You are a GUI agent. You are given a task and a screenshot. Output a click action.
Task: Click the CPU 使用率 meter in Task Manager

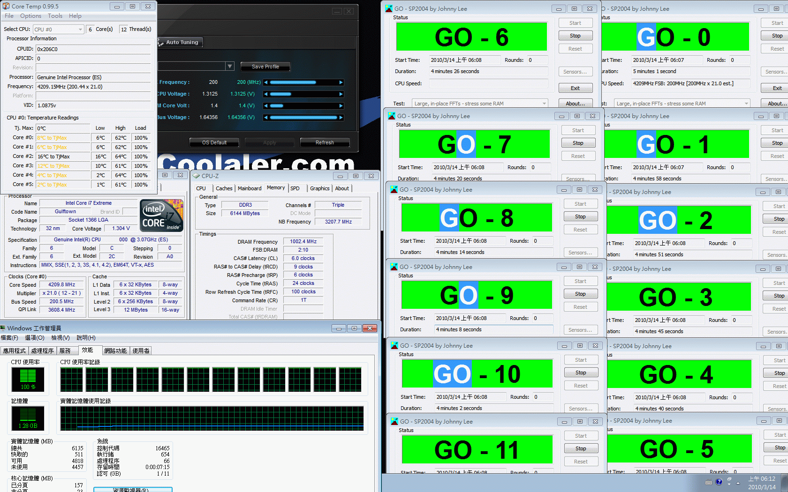click(28, 379)
